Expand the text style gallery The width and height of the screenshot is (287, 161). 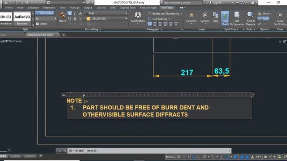click(33, 25)
